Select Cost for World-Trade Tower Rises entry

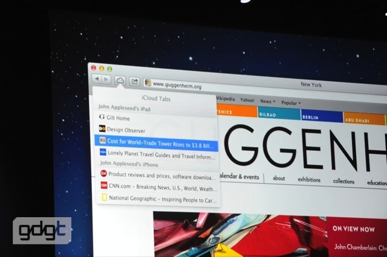tap(156, 143)
